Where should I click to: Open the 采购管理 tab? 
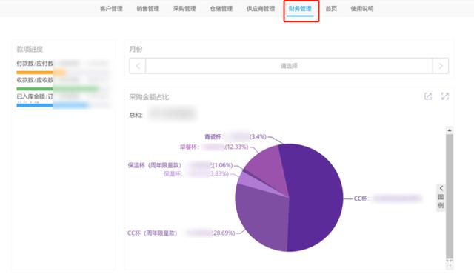click(x=184, y=9)
